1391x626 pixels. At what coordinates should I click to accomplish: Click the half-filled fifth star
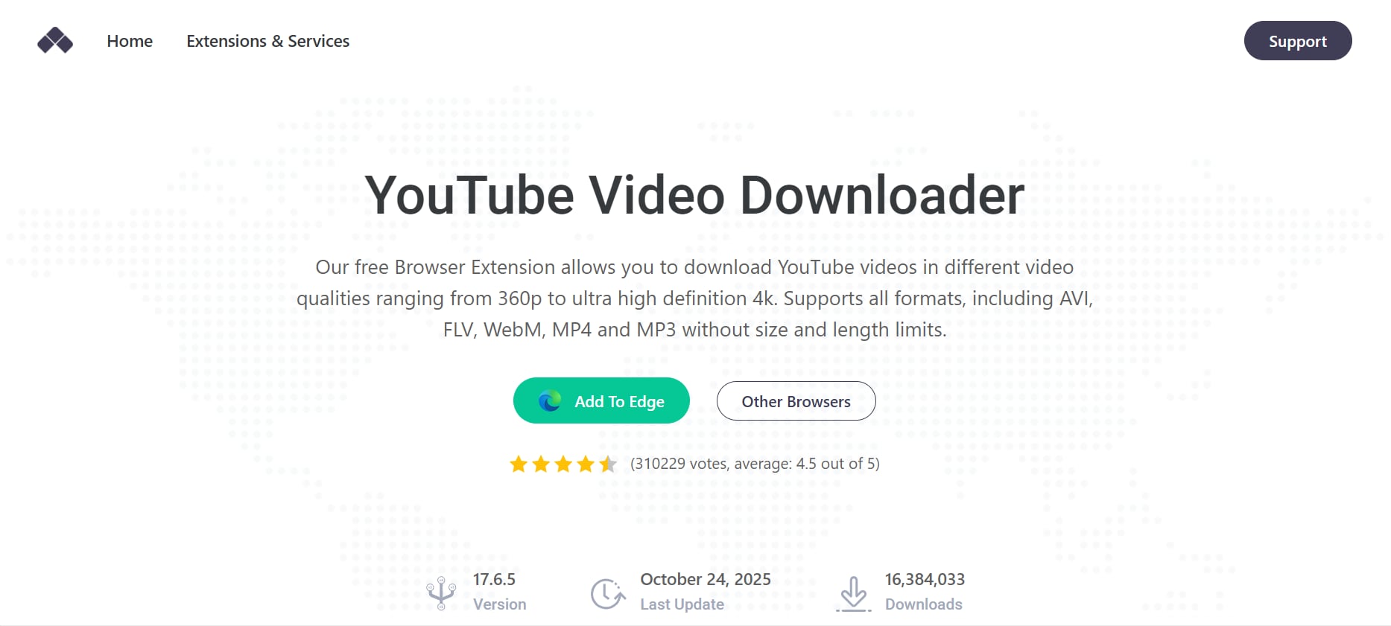608,464
